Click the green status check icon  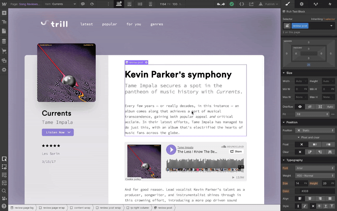(x=232, y=4)
